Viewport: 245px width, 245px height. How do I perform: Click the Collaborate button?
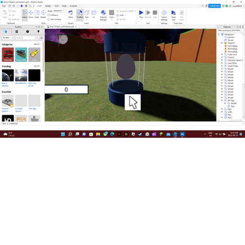[x=214, y=6]
